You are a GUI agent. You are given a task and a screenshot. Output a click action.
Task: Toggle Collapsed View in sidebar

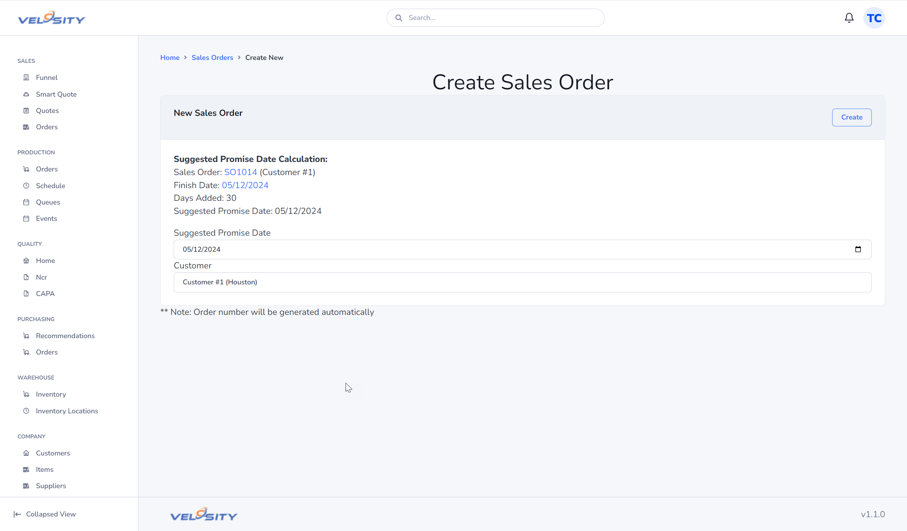pyautogui.click(x=44, y=514)
